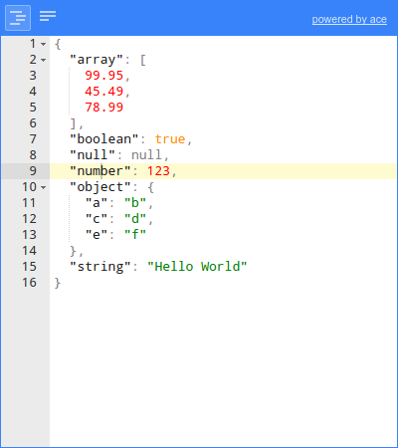Click the "string" key on line 15
The image size is (398, 448).
tap(100, 267)
